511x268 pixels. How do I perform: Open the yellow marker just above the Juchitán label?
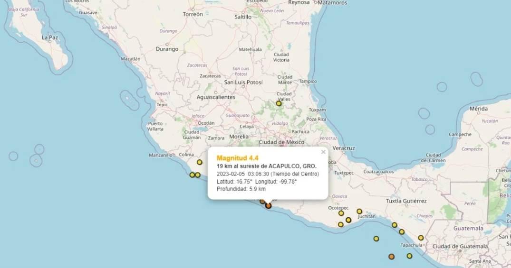tap(359, 212)
